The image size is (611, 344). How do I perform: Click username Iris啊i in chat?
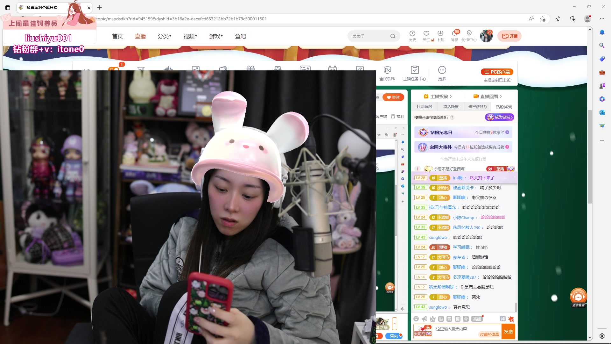(458, 178)
